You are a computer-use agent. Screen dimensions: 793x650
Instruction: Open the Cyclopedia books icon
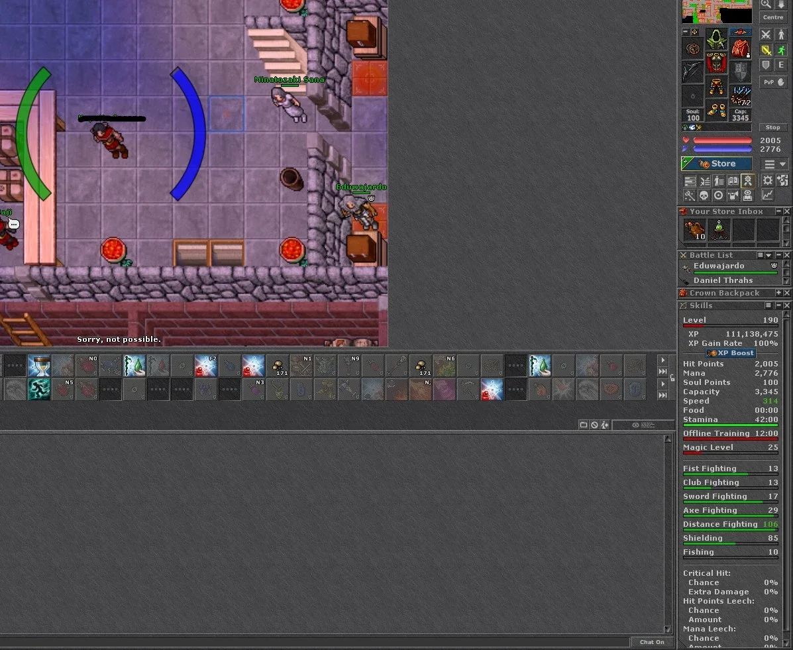[733, 181]
